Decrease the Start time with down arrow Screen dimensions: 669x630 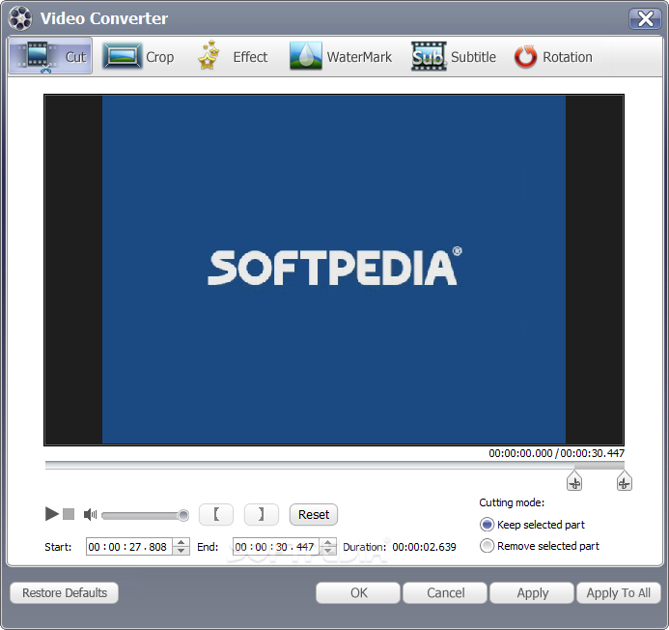click(181, 551)
